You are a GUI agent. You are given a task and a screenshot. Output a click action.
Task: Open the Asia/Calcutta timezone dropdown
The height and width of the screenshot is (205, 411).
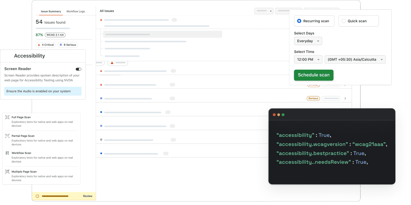(x=355, y=60)
